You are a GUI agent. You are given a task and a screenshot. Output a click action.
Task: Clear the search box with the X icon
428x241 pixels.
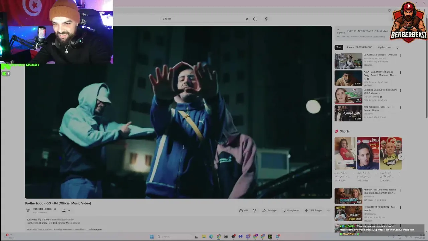[x=247, y=19]
